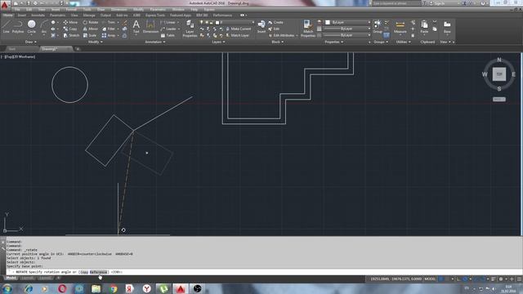Click the Leader button
This screenshot has width=523, height=294.
(168, 29)
